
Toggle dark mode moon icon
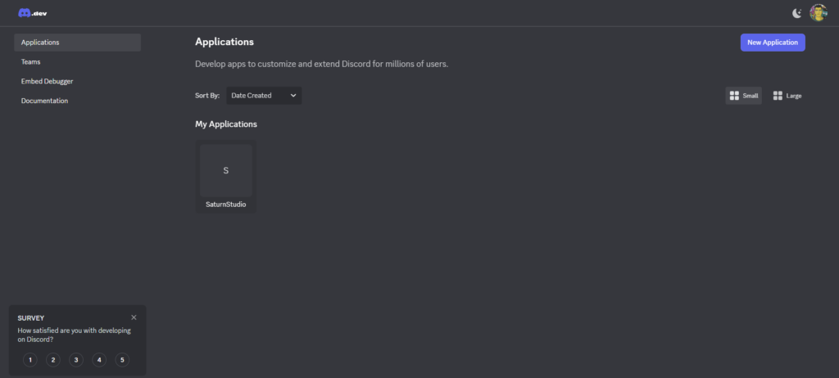click(797, 12)
